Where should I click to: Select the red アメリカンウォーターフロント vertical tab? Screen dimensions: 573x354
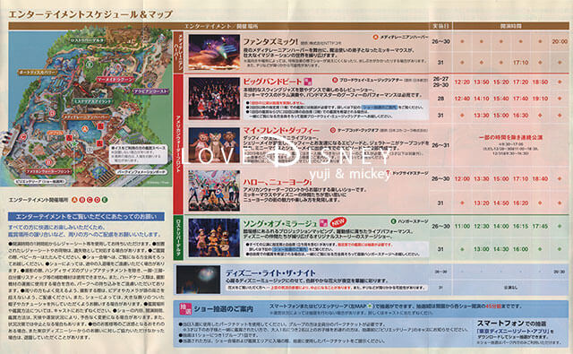point(178,143)
